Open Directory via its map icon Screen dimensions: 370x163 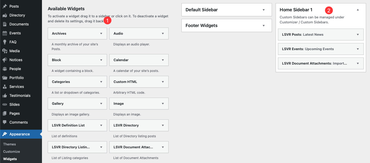click(x=5, y=15)
